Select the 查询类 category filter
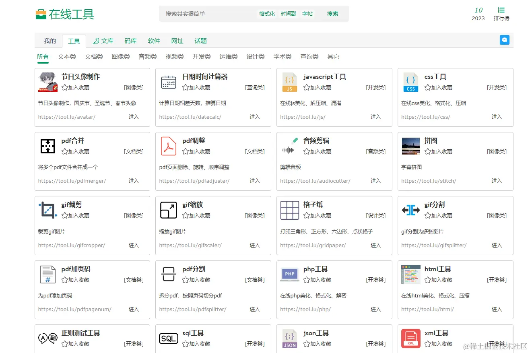Viewport: 530px width, 353px height. pos(309,57)
